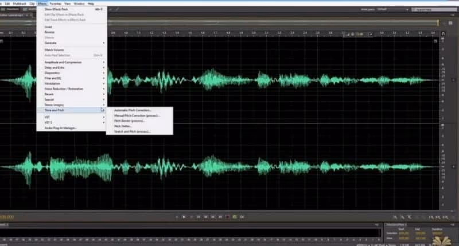Open the Favorites menu in menu bar
459x246 pixels.
[55, 3]
